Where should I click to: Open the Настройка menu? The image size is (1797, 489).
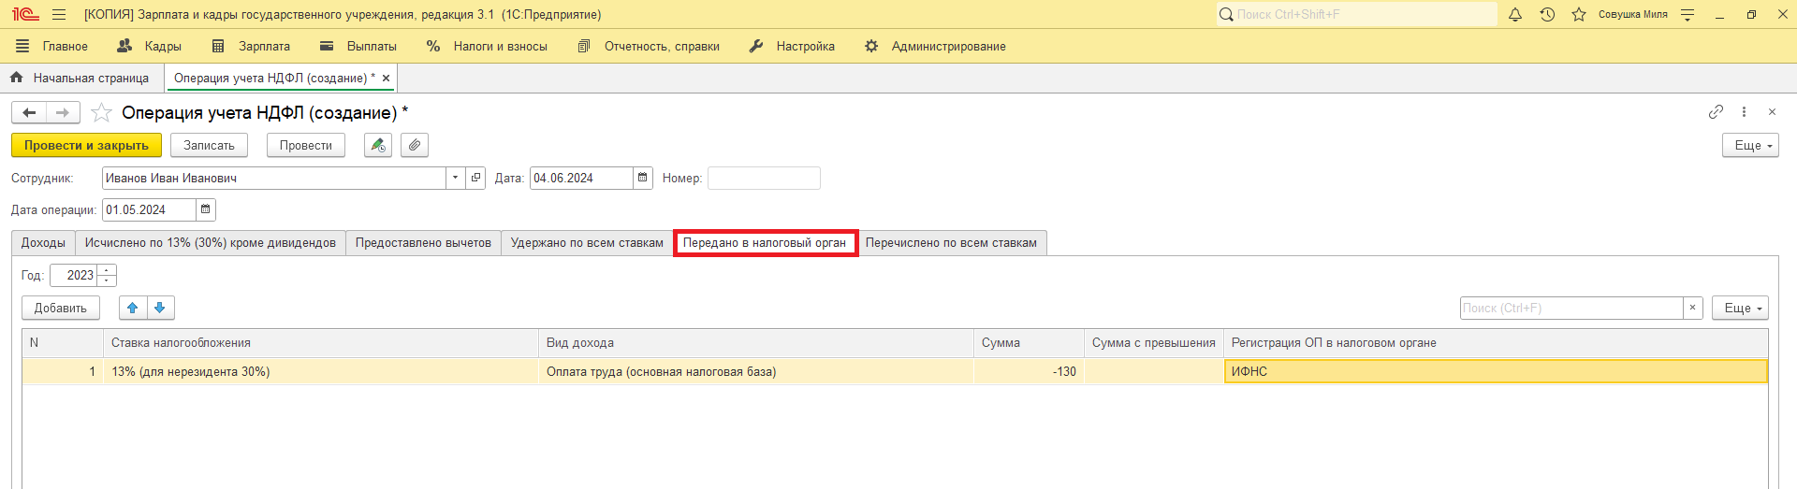(x=792, y=47)
